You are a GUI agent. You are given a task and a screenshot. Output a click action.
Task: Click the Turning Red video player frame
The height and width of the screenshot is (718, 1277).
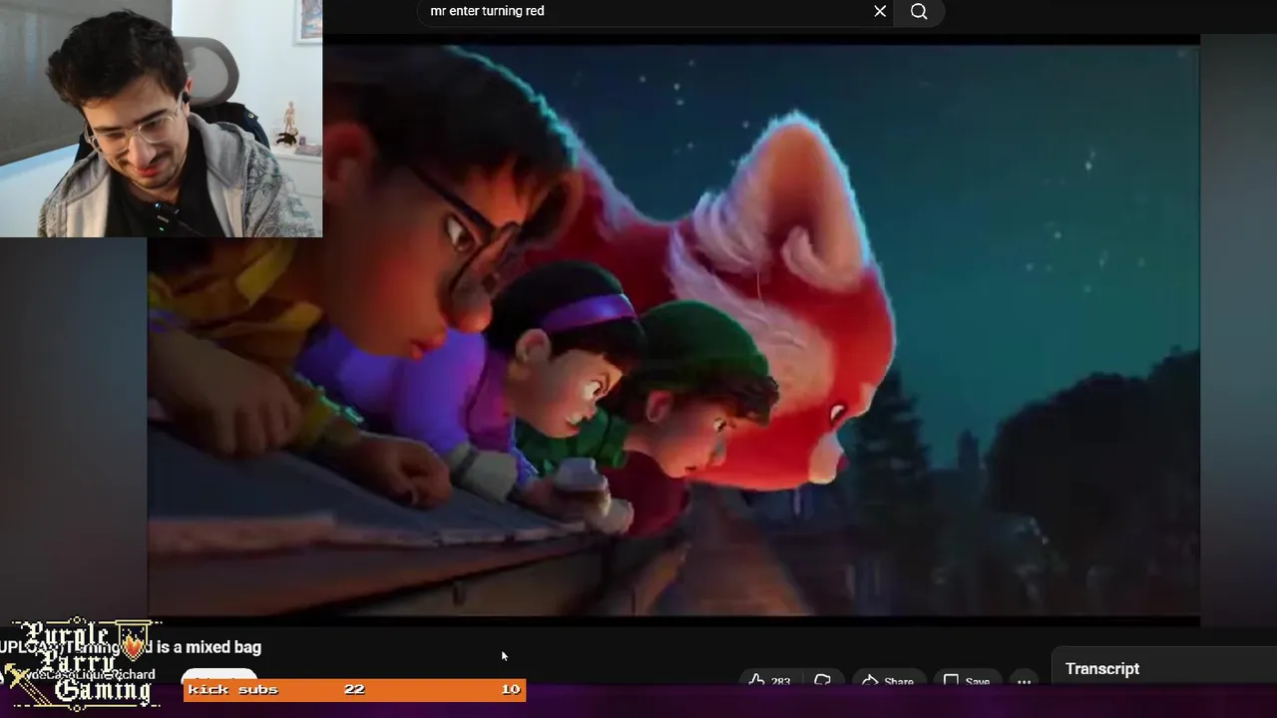[x=673, y=330]
